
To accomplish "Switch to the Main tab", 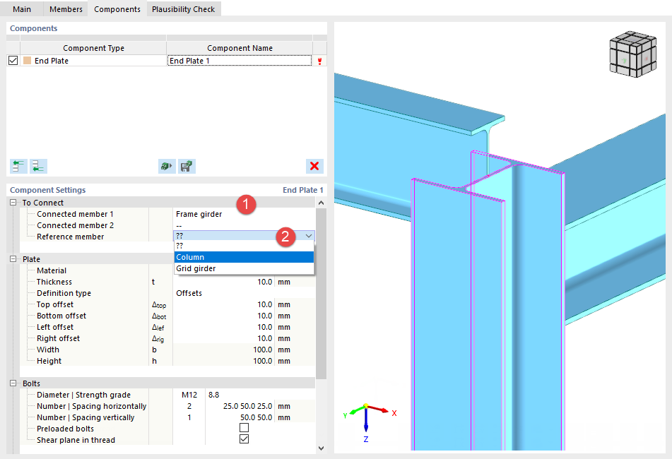I will coord(21,9).
